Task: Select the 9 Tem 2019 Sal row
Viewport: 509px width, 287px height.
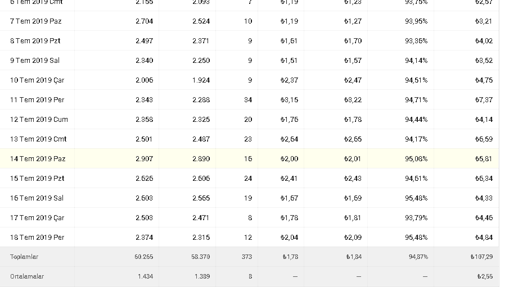Action: 249,60
